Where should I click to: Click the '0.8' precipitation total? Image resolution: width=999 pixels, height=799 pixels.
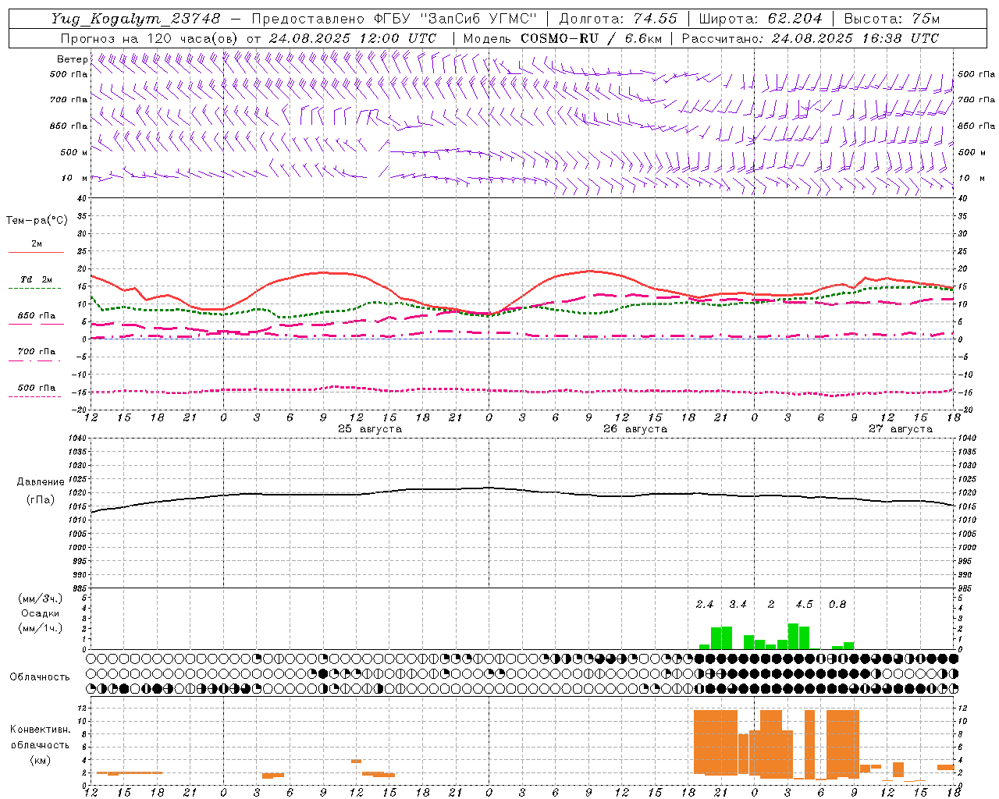click(x=837, y=604)
